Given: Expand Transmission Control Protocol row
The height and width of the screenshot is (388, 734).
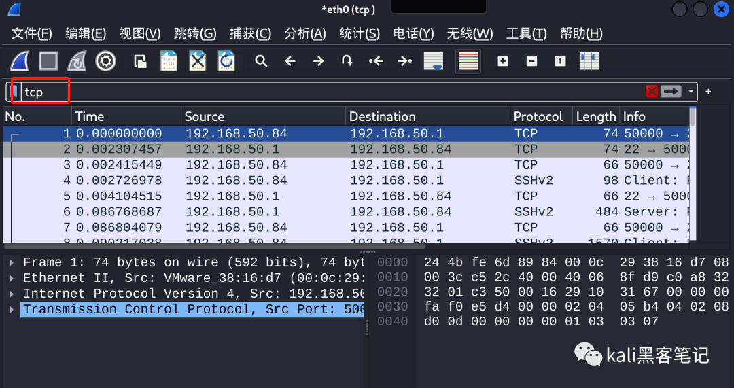Looking at the screenshot, I should (12, 310).
